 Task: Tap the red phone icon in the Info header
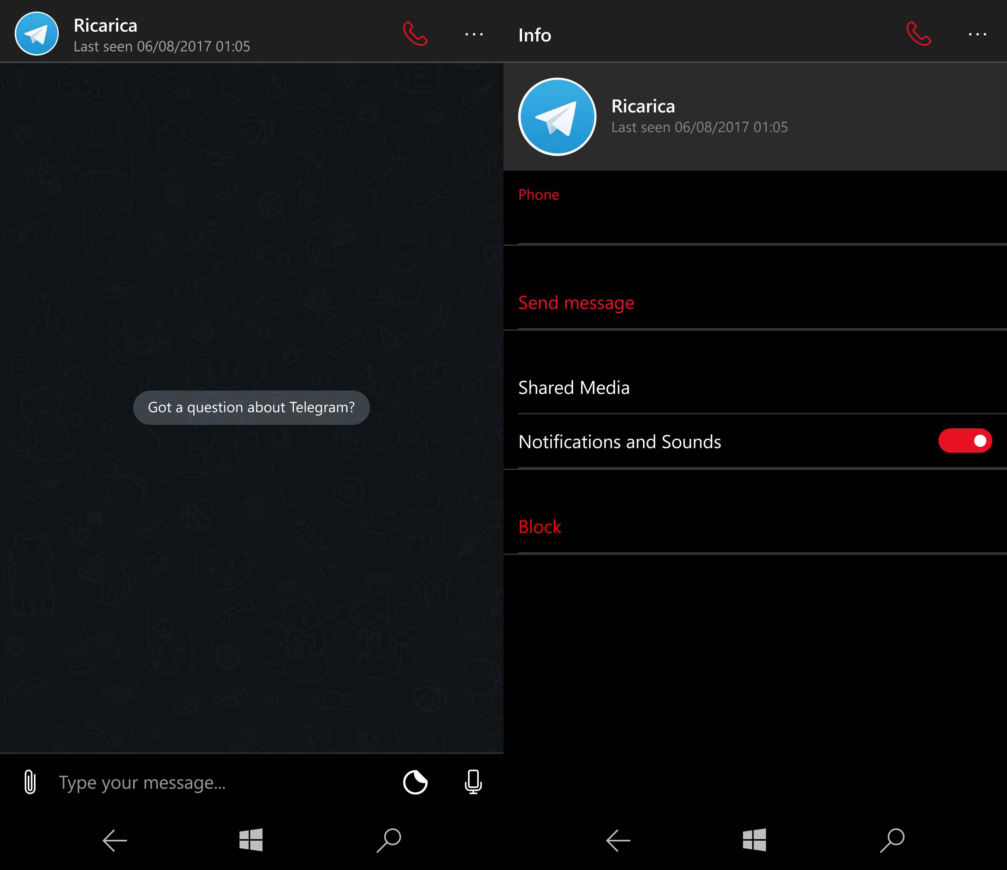[x=919, y=34]
